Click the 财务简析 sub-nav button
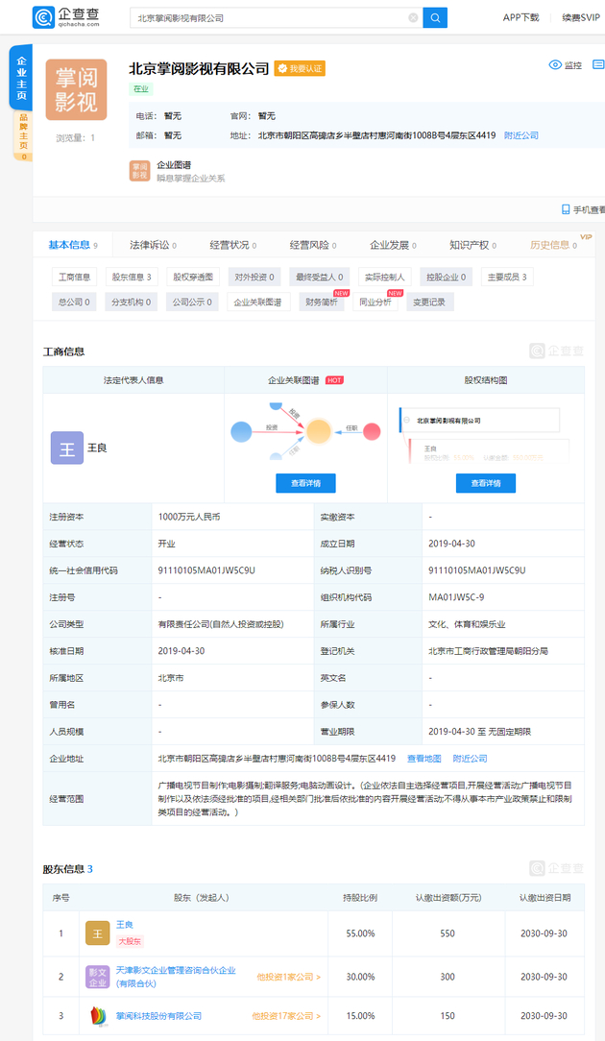 pyautogui.click(x=322, y=303)
